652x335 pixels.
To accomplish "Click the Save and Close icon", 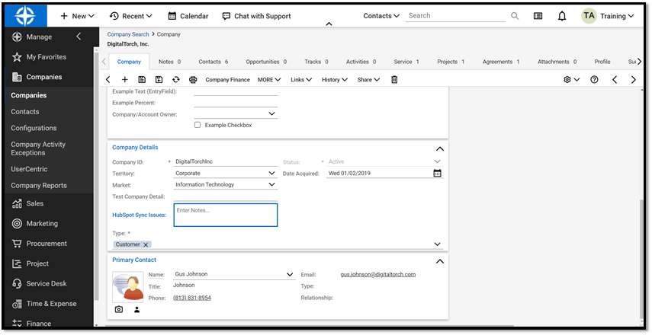I will [x=159, y=80].
